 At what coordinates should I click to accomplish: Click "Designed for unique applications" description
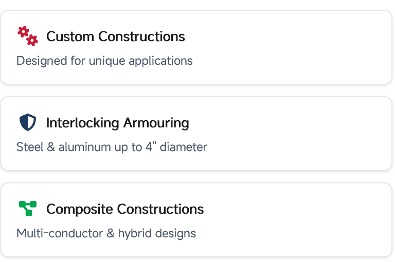(104, 61)
